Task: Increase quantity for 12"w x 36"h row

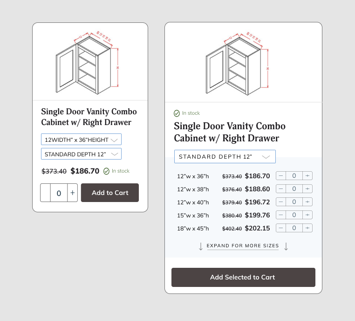Action: pyautogui.click(x=307, y=176)
